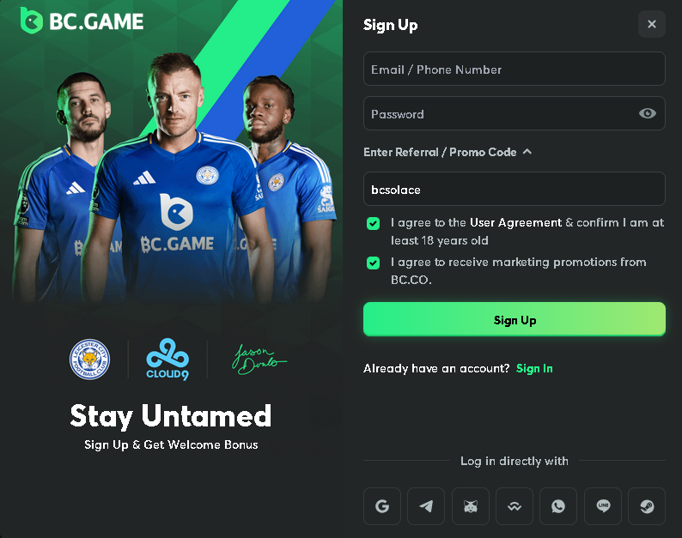
Task: Log in with WalletConnect
Action: coord(515,506)
